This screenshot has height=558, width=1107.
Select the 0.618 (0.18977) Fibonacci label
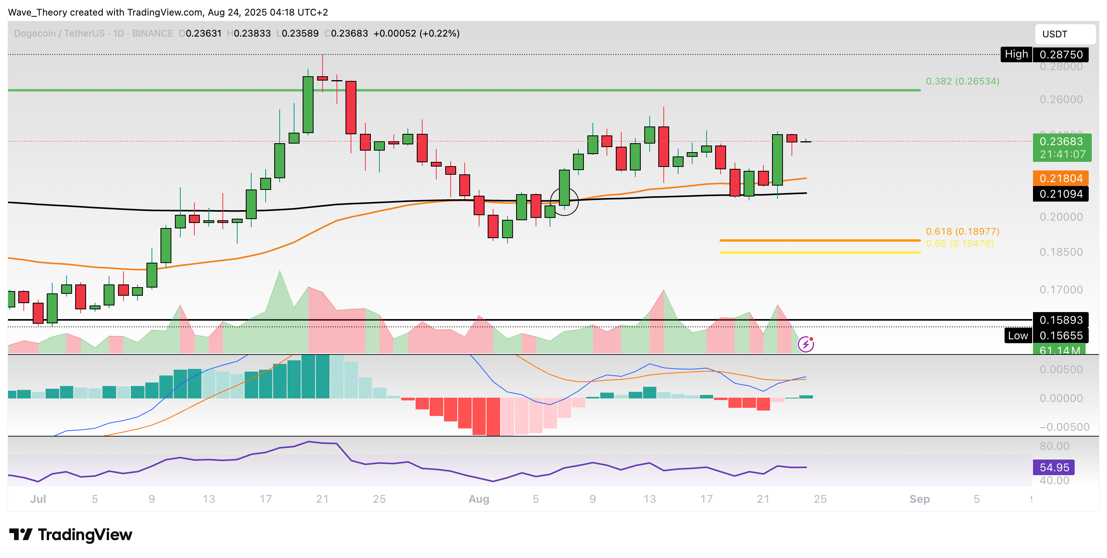point(962,232)
